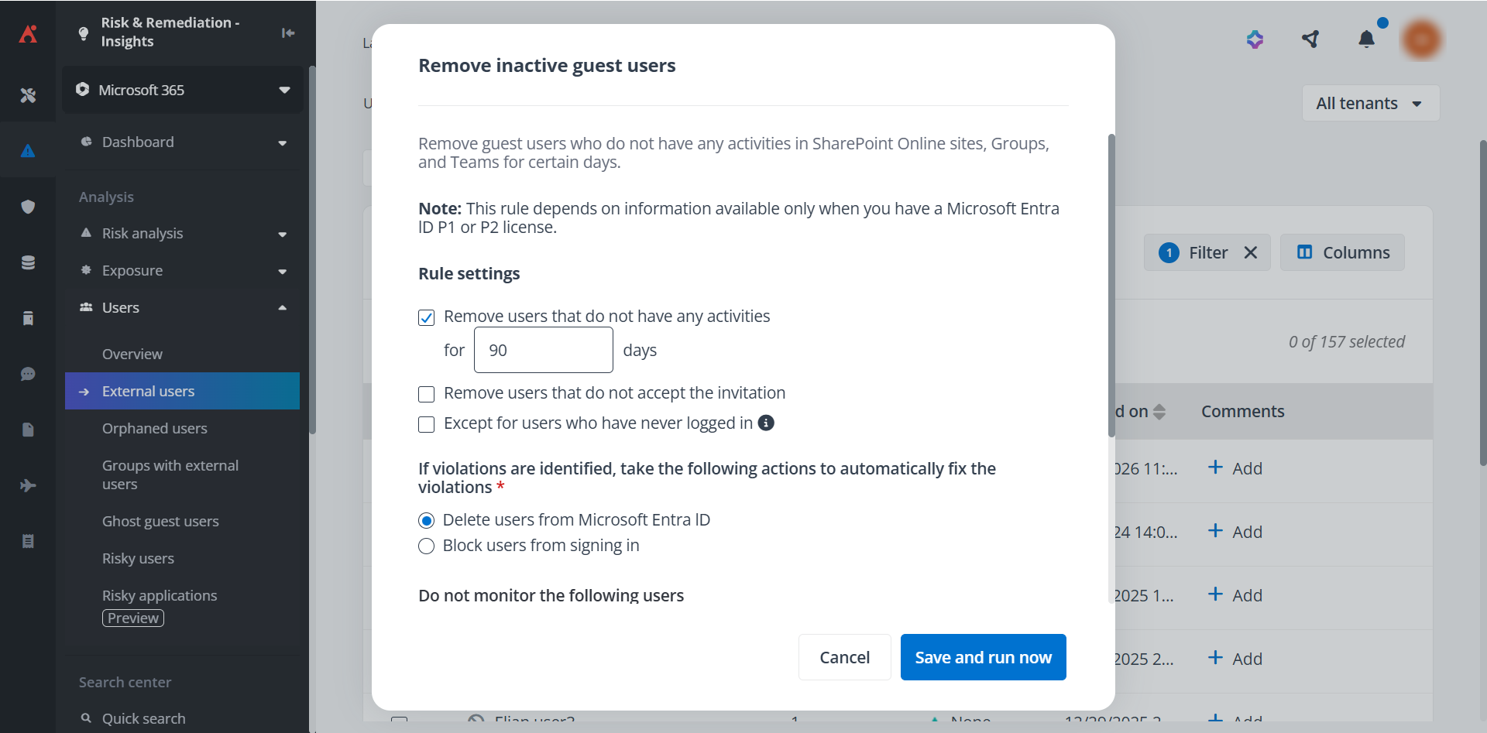
Task: Click the Comments column header
Action: click(x=1242, y=412)
